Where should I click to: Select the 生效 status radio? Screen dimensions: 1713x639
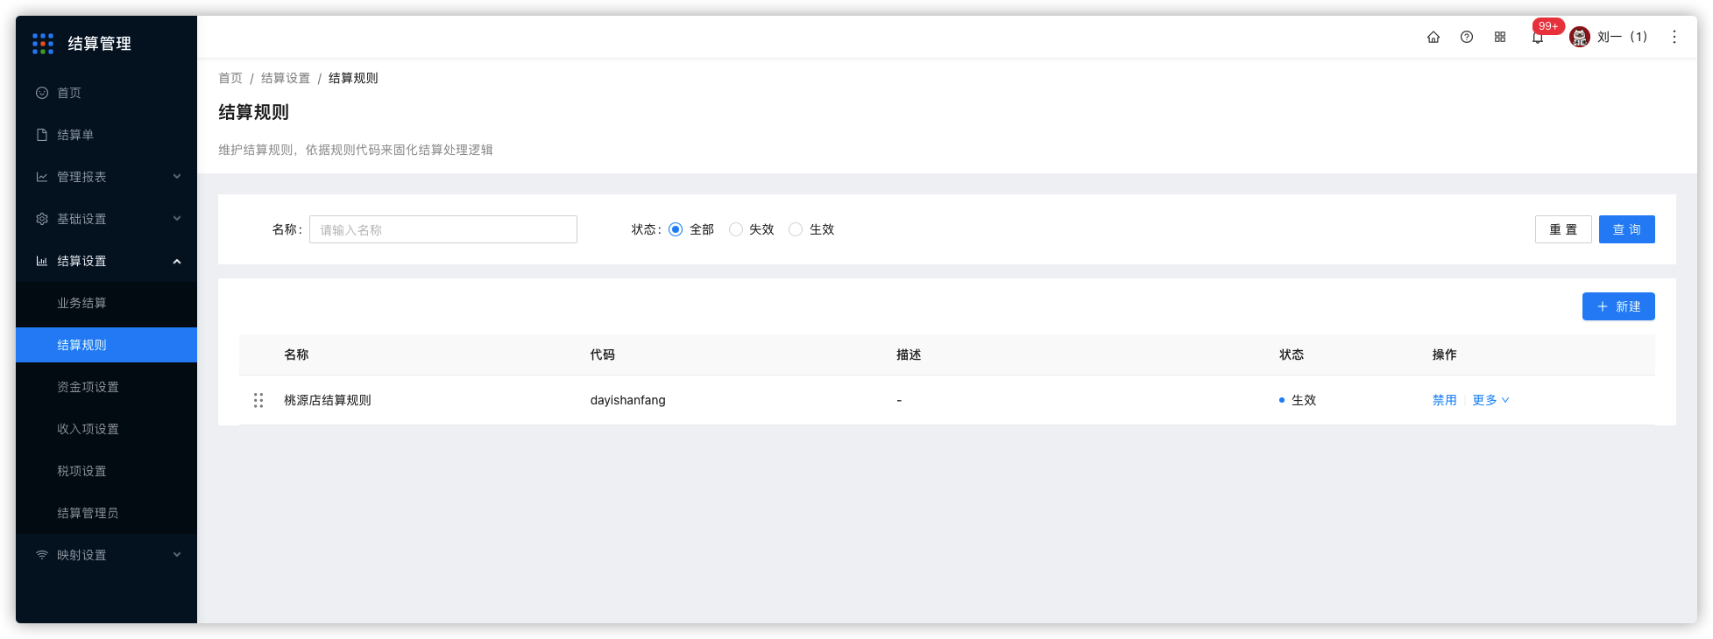point(796,229)
